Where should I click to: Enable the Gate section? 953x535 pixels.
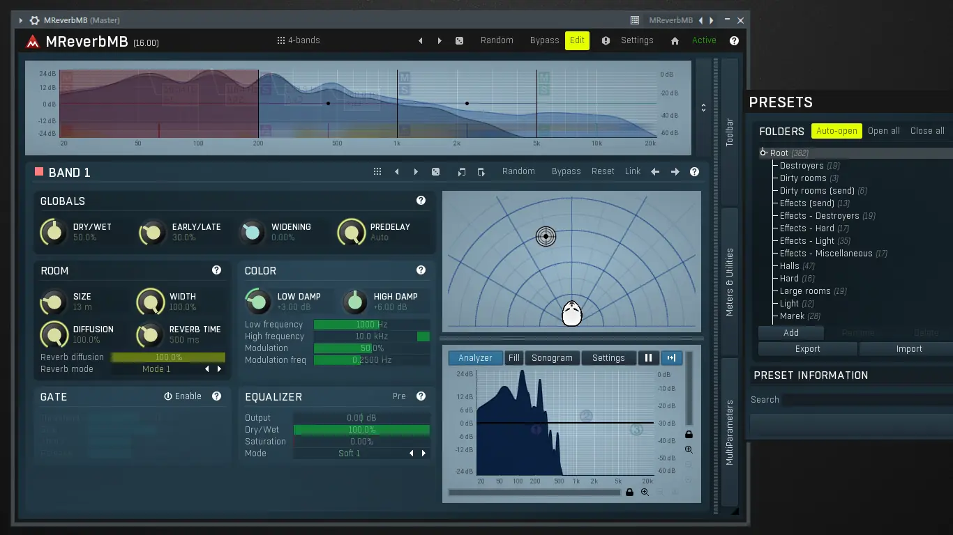[x=183, y=396]
